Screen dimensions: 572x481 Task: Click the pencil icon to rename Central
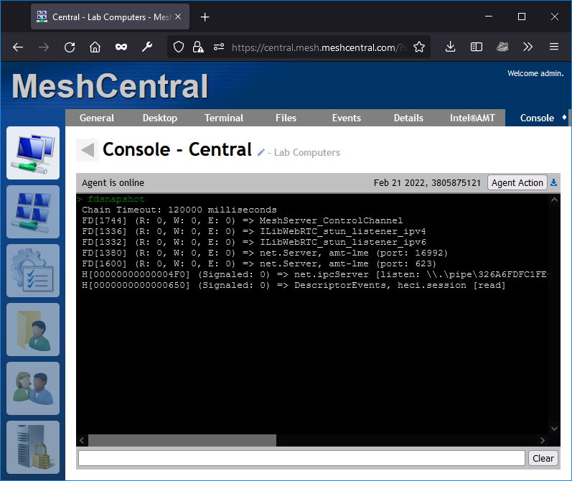tap(261, 152)
